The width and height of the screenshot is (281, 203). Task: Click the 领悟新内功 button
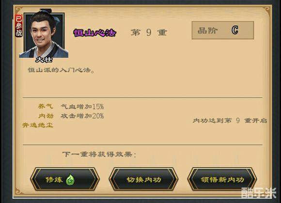point(222,179)
